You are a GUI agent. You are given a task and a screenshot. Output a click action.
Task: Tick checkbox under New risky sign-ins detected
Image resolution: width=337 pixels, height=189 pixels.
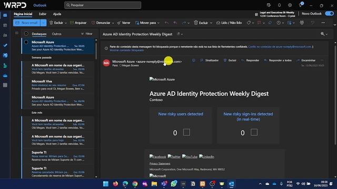(254, 132)
